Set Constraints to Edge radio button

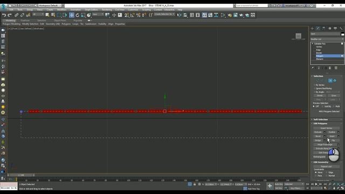tap(327, 172)
